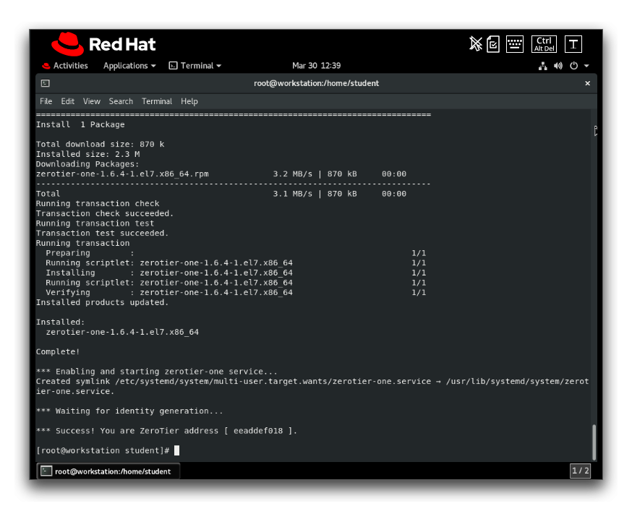Click the network status icon

coord(543,66)
